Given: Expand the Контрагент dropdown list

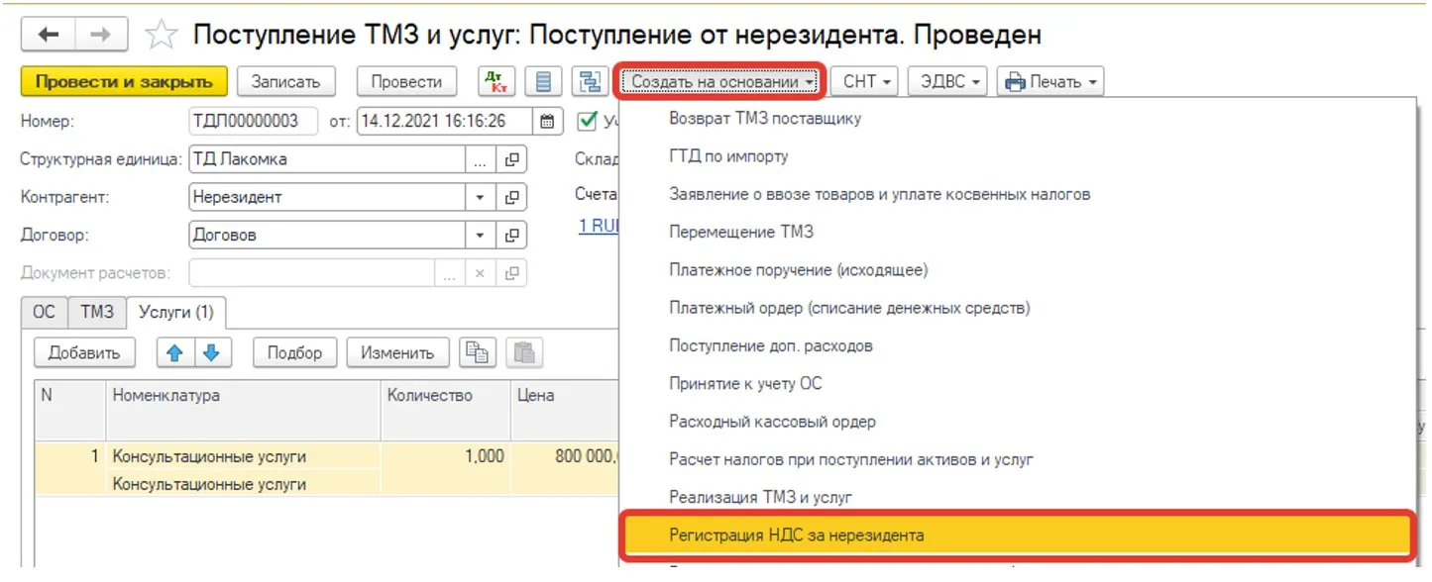Looking at the screenshot, I should point(480,197).
